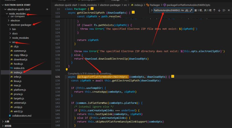Collapse ELECTRON-QUICK-START explorer section

(3, 5)
